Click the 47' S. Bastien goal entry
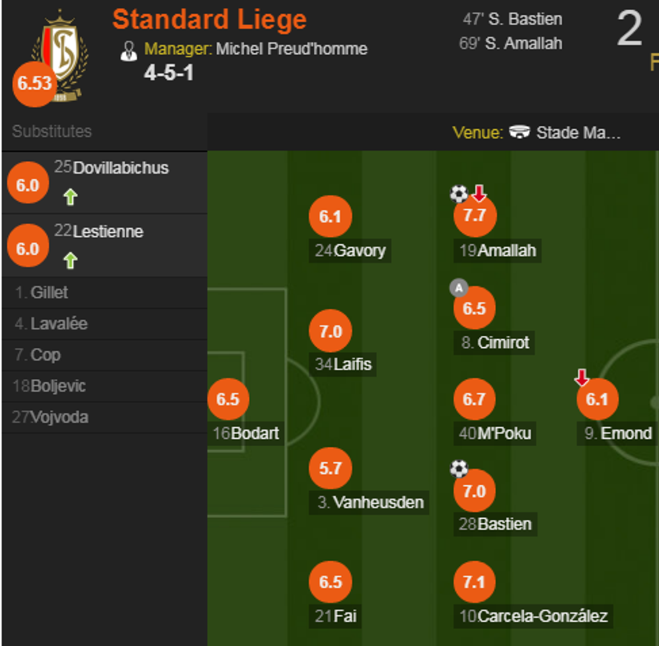The image size is (659, 646). point(512,20)
